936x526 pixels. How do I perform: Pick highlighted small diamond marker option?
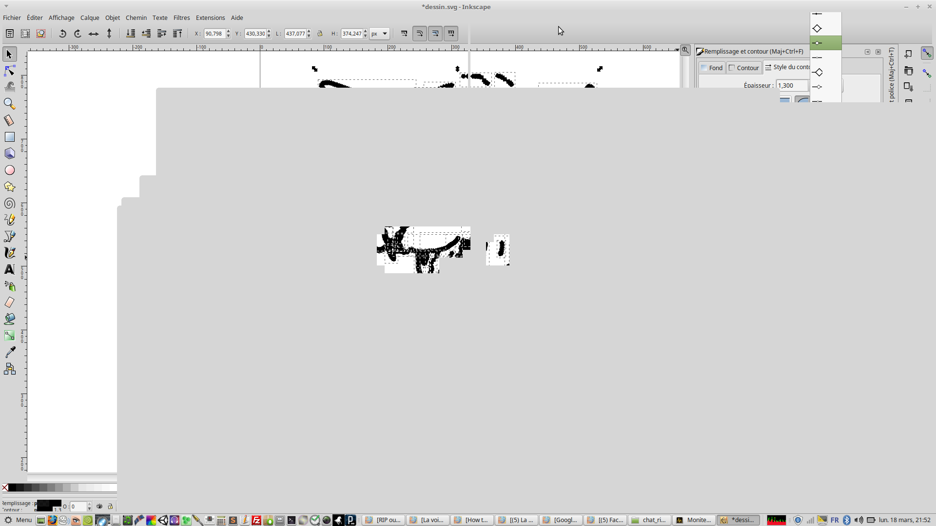pos(818,43)
